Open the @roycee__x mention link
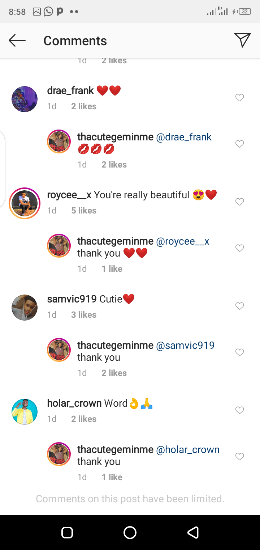This screenshot has width=260, height=550. point(183,241)
